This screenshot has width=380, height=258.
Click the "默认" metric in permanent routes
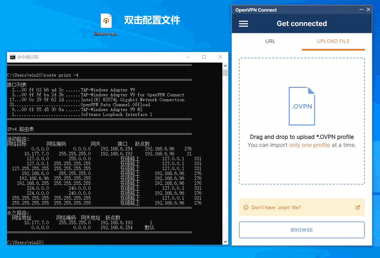point(150,227)
